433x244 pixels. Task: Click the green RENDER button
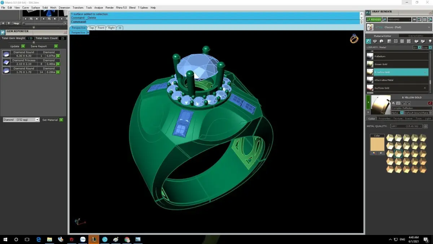pos(374,20)
